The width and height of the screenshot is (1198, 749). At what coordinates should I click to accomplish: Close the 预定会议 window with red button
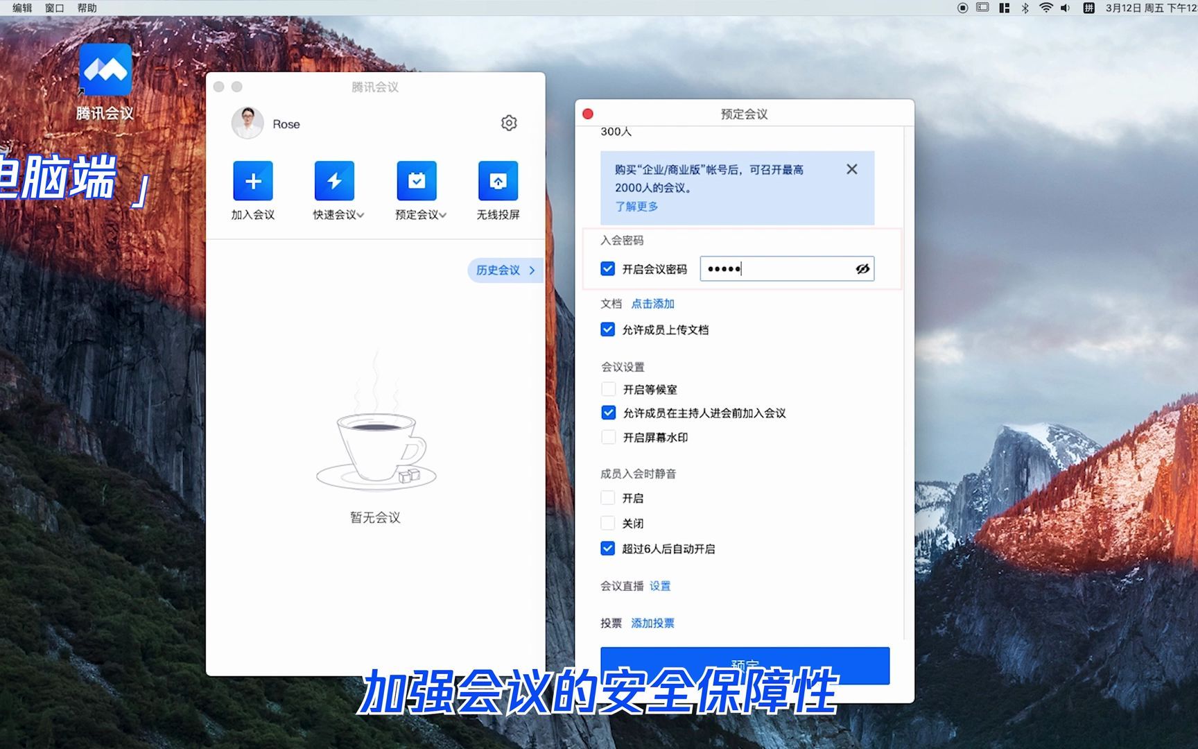tap(588, 114)
